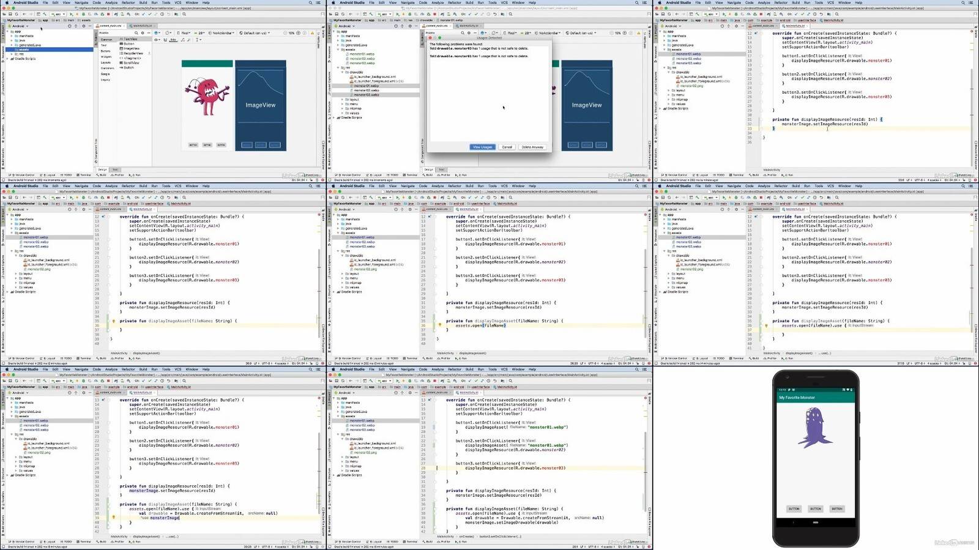Select the highlighted assets folder in project tree
Screen dimensions: 979x550
[x=24, y=50]
